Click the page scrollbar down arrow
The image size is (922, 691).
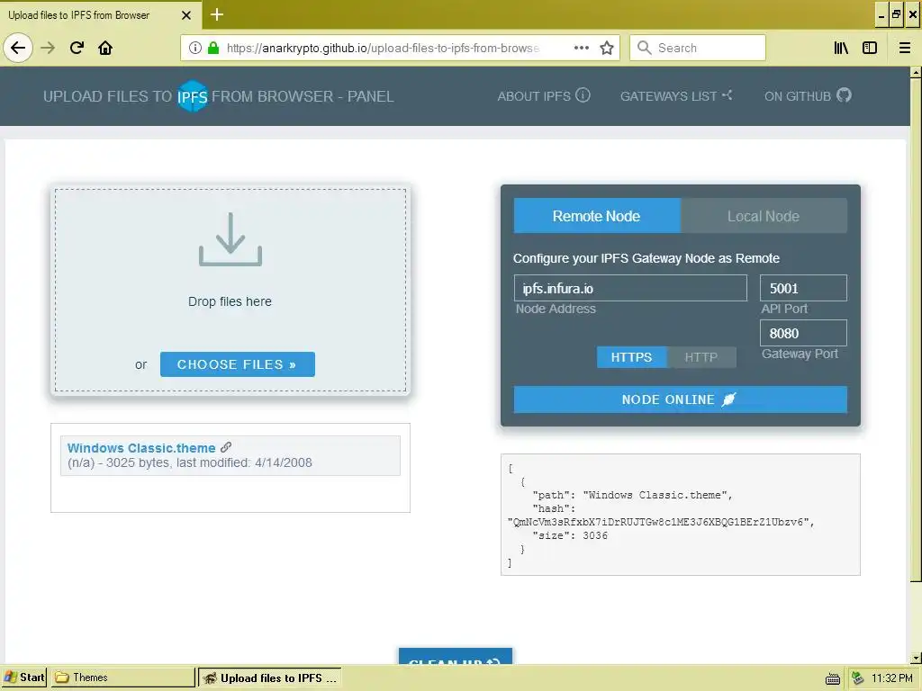(x=916, y=658)
